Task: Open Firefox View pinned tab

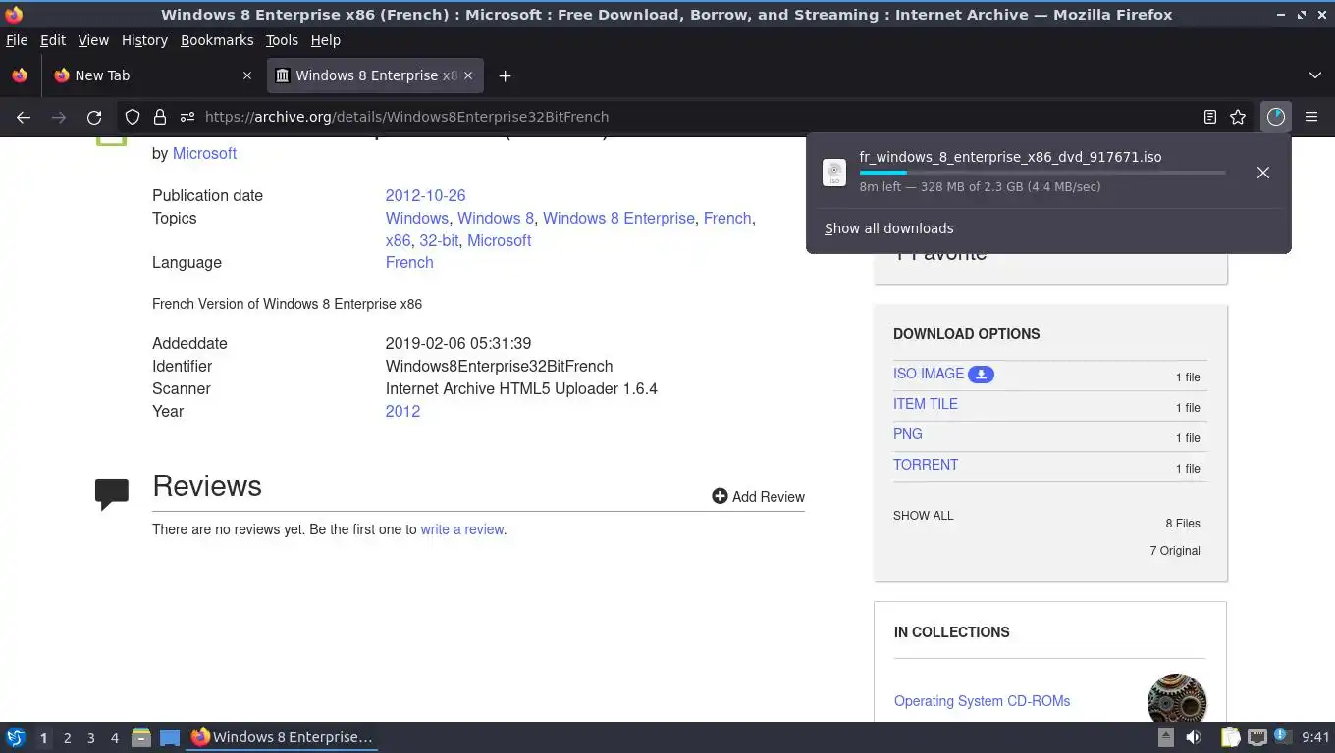Action: (20, 75)
